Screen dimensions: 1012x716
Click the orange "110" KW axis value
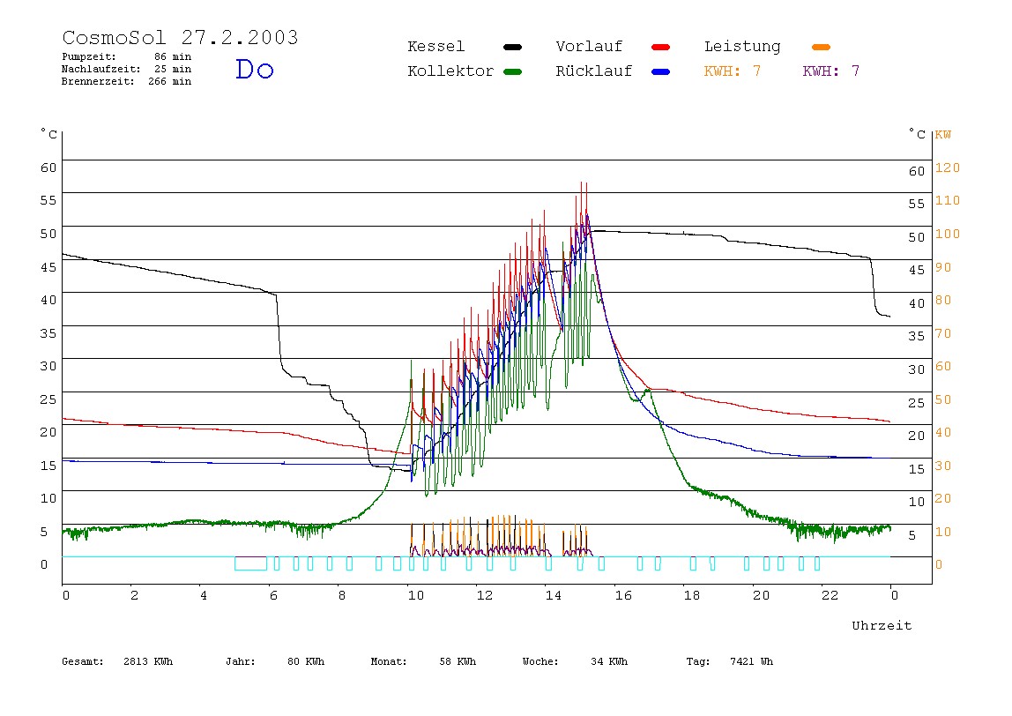tap(948, 200)
